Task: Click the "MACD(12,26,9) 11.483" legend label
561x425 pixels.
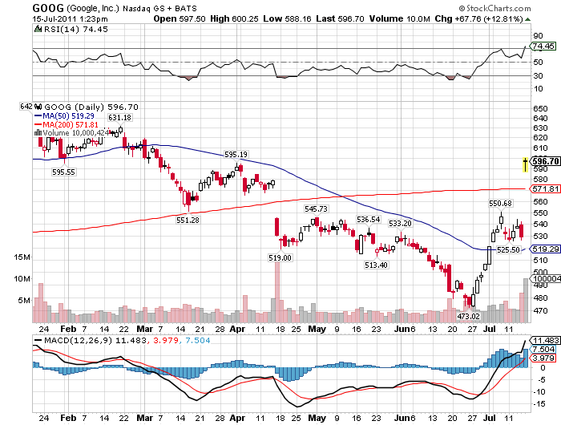Action: pyautogui.click(x=95, y=341)
